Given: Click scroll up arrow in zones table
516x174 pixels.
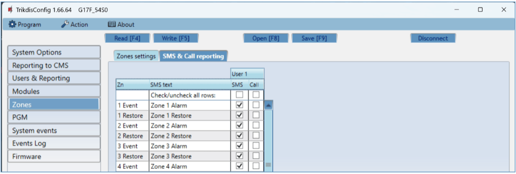Looking at the screenshot, I should (x=268, y=105).
